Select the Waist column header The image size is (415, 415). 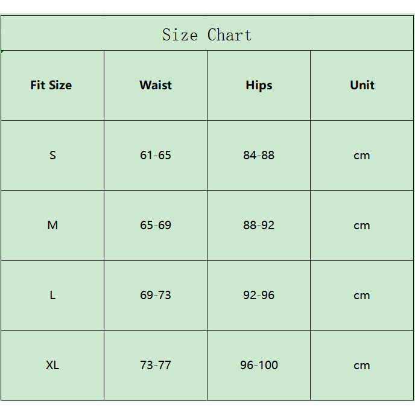click(x=156, y=85)
